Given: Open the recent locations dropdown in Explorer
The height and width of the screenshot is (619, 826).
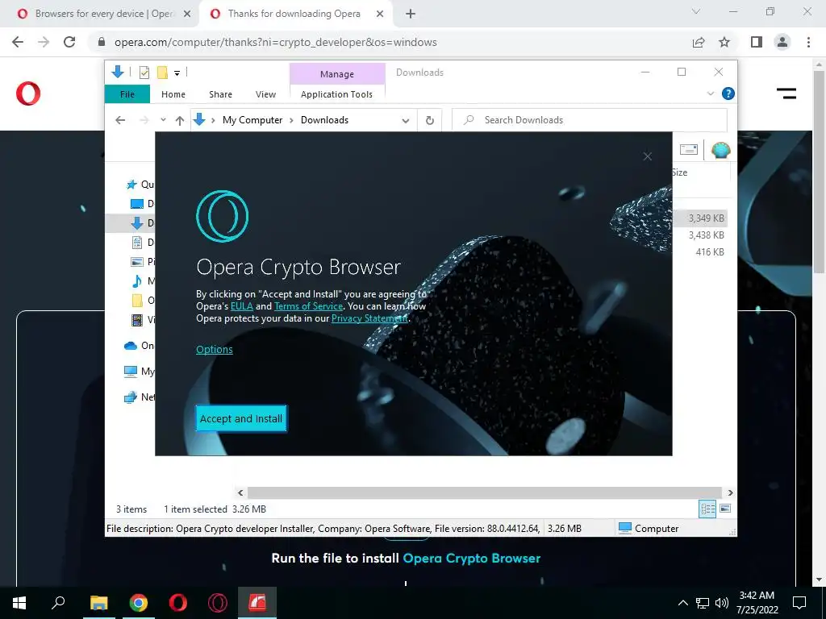Looking at the screenshot, I should (x=163, y=120).
